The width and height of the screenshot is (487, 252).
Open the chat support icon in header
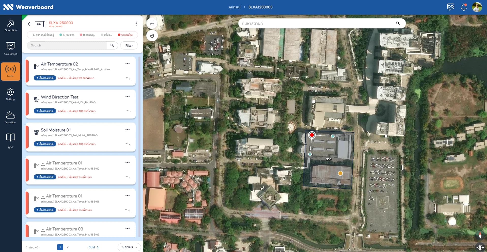point(450,7)
